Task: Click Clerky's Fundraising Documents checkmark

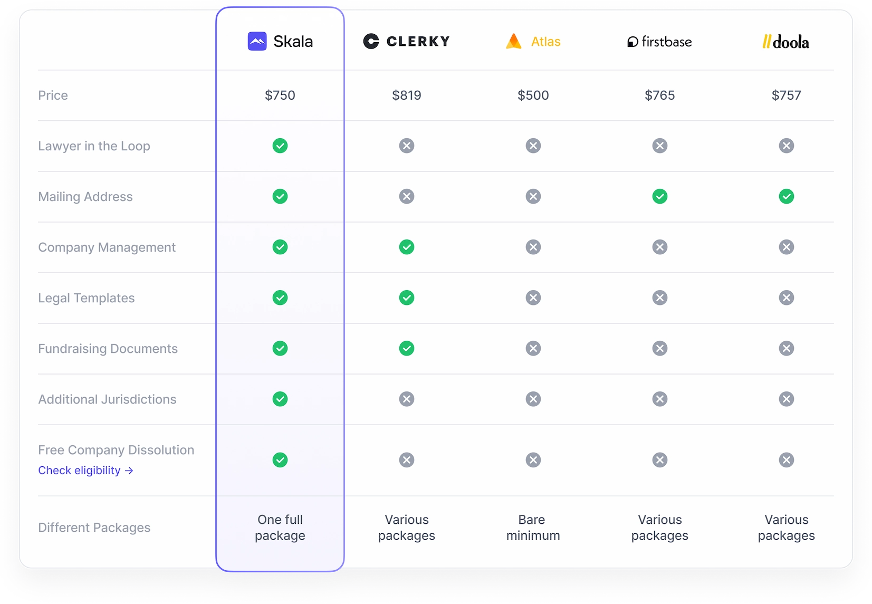Action: (407, 348)
